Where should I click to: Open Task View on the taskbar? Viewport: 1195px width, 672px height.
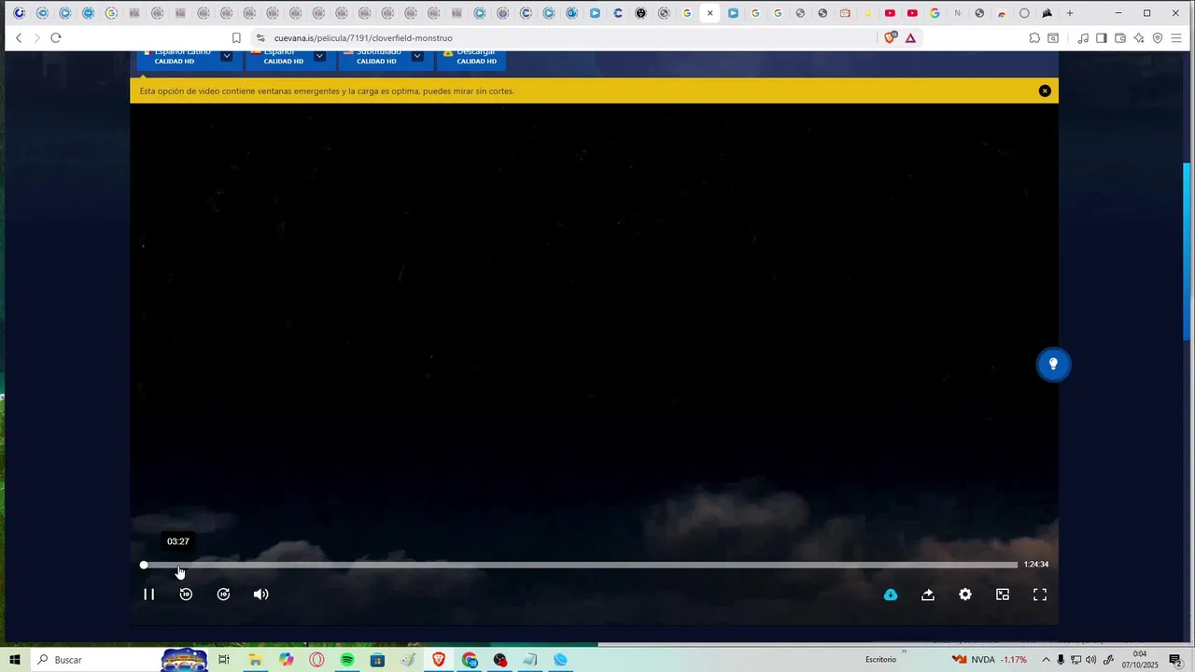(x=224, y=660)
